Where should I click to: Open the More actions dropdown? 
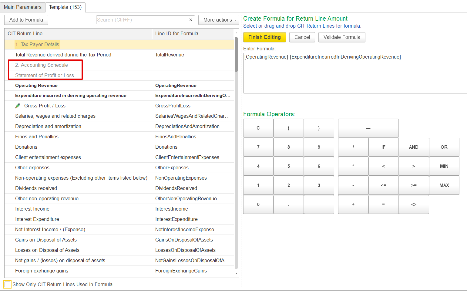(219, 20)
